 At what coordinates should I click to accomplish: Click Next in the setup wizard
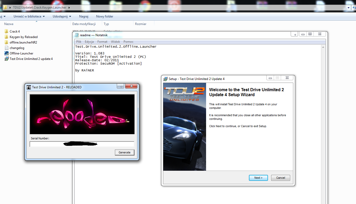point(258,178)
